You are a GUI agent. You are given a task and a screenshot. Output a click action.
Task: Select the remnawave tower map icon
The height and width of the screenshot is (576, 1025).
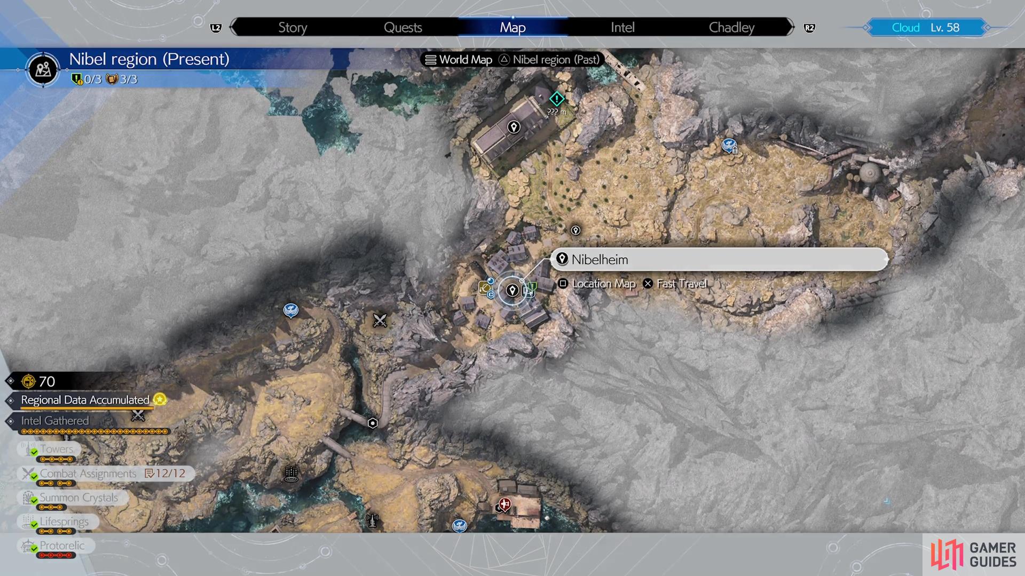[x=372, y=520]
